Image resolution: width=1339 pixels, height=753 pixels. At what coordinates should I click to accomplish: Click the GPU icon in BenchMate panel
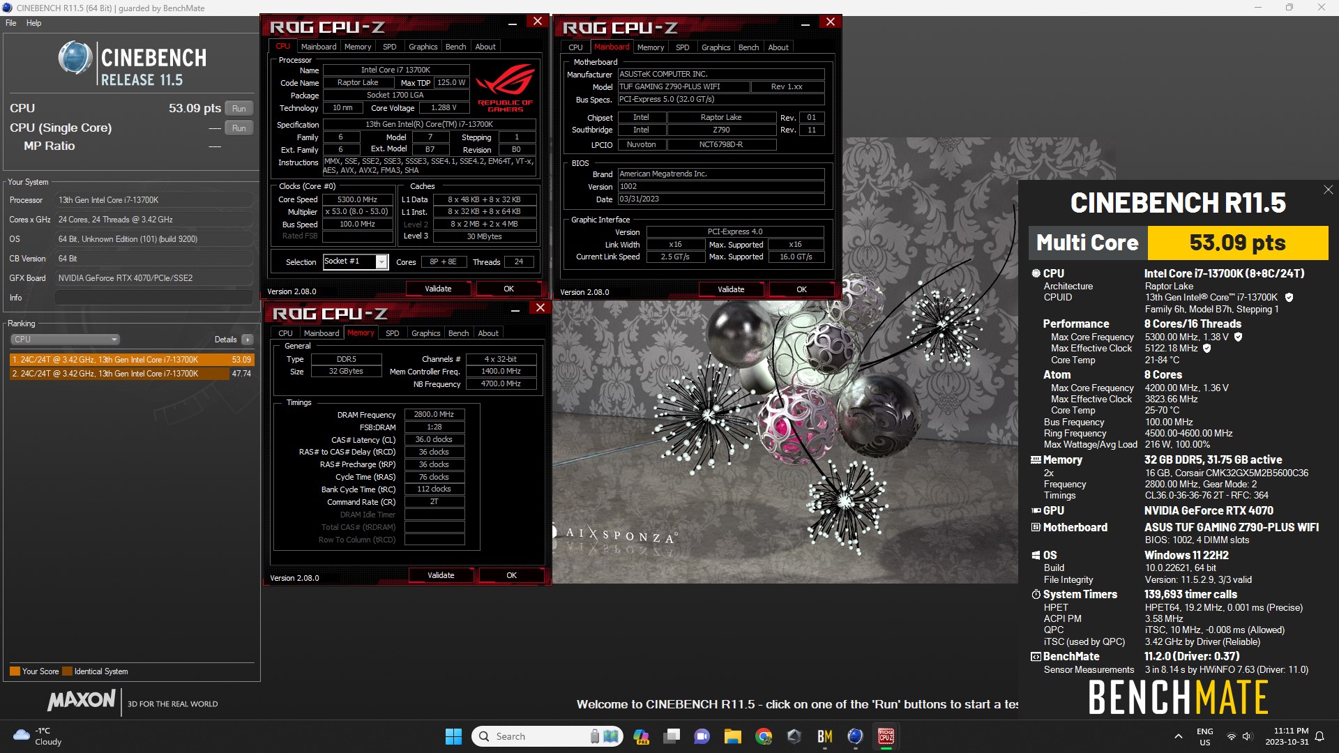1036,511
